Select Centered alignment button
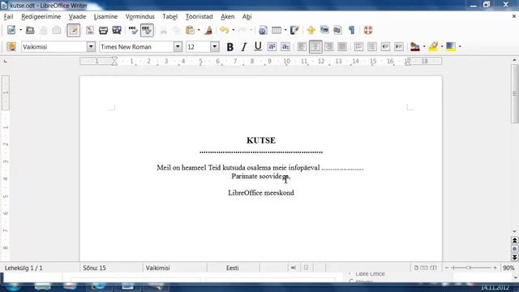Image resolution: width=519 pixels, height=292 pixels. 315,47
